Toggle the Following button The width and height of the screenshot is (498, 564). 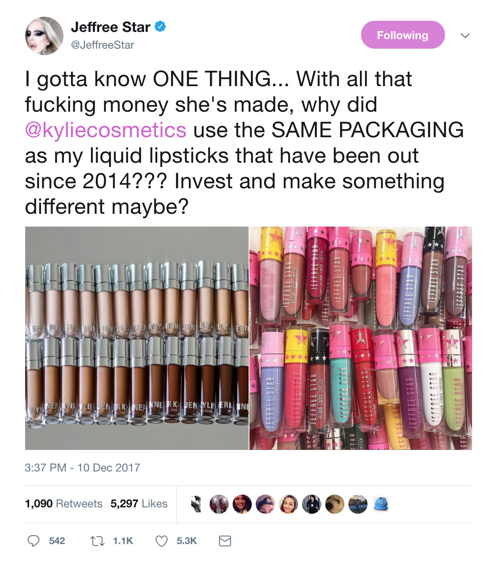coord(403,35)
